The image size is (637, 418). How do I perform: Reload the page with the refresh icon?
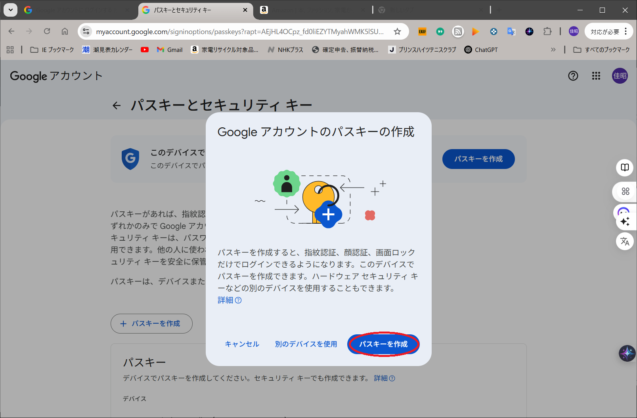coord(47,31)
